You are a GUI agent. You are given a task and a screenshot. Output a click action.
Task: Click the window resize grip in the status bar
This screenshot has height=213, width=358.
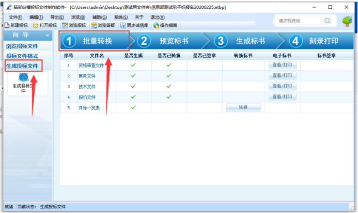pyautogui.click(x=352, y=207)
